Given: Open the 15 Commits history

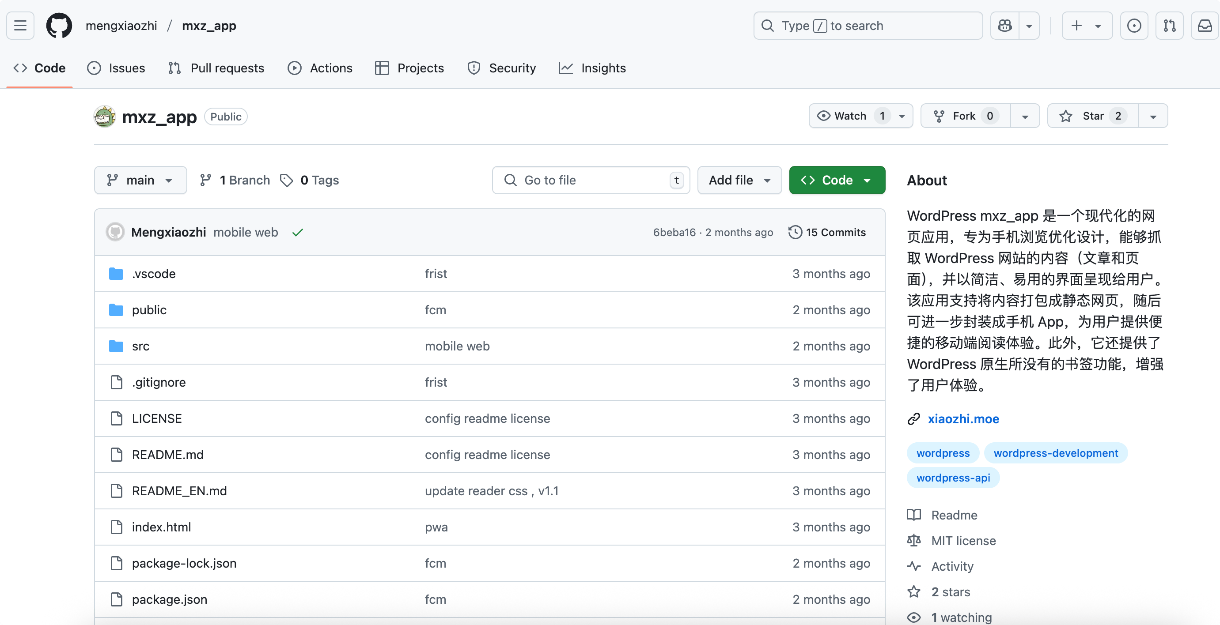Looking at the screenshot, I should (x=827, y=232).
